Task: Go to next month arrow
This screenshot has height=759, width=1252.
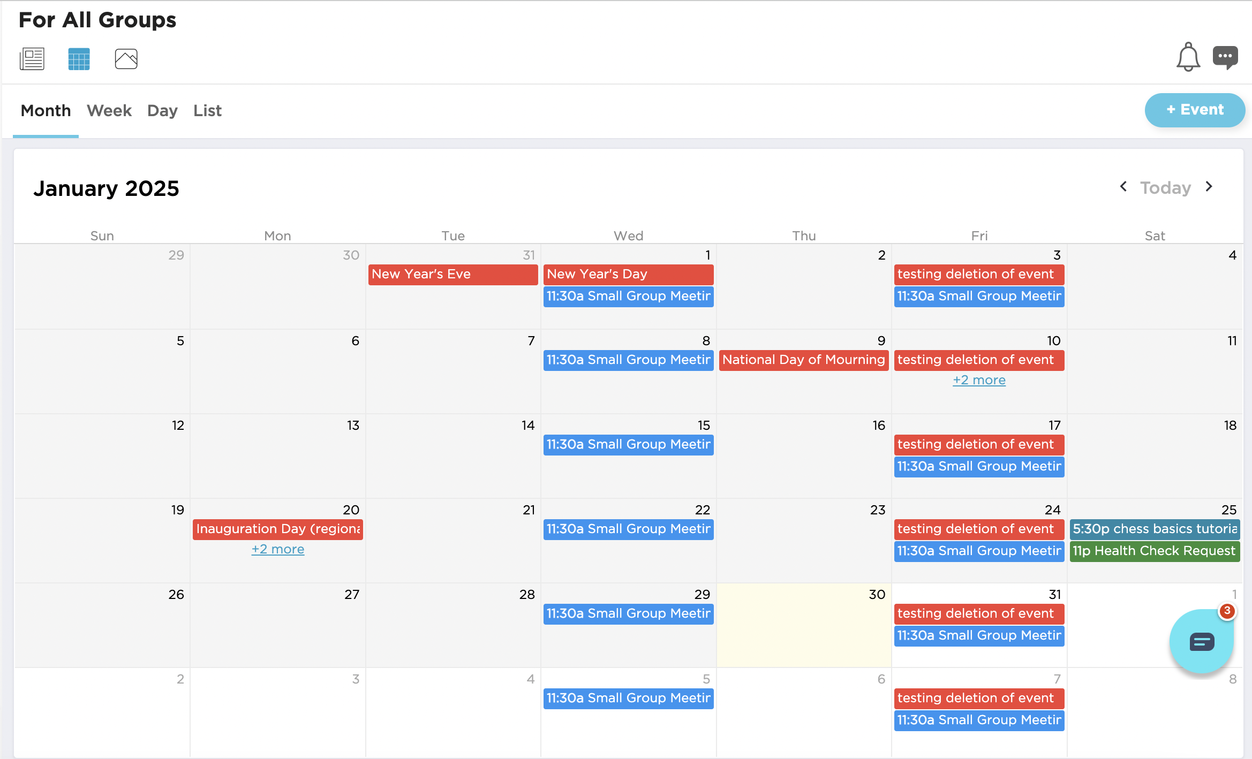Action: pyautogui.click(x=1209, y=187)
